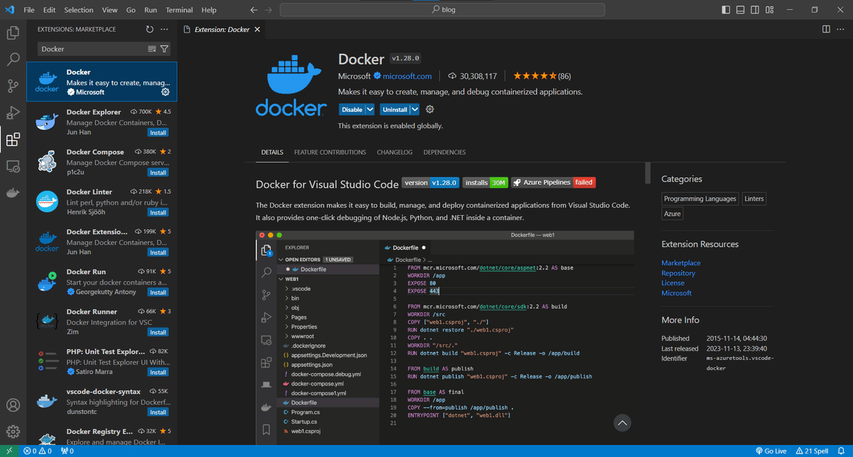Open Source Control view
Screen dimensions: 853x457
point(13,86)
